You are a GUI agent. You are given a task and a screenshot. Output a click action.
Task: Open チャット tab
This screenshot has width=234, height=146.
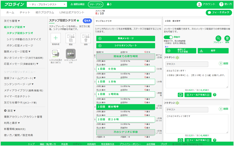pos(25,13)
